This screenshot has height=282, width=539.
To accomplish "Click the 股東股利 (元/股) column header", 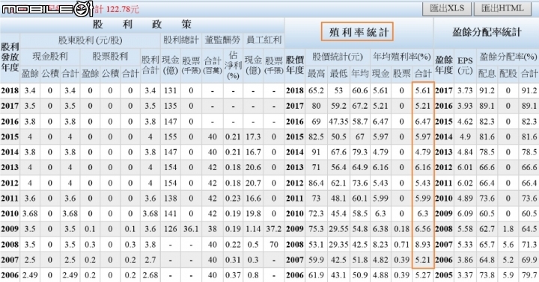I will coord(90,40).
